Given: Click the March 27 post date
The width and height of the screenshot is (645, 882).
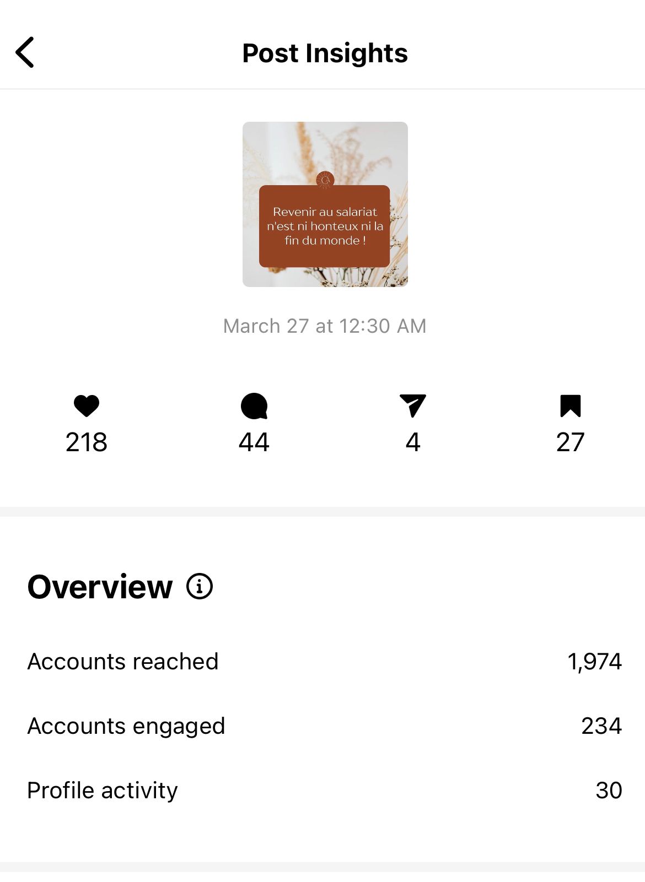Looking at the screenshot, I should pyautogui.click(x=325, y=326).
